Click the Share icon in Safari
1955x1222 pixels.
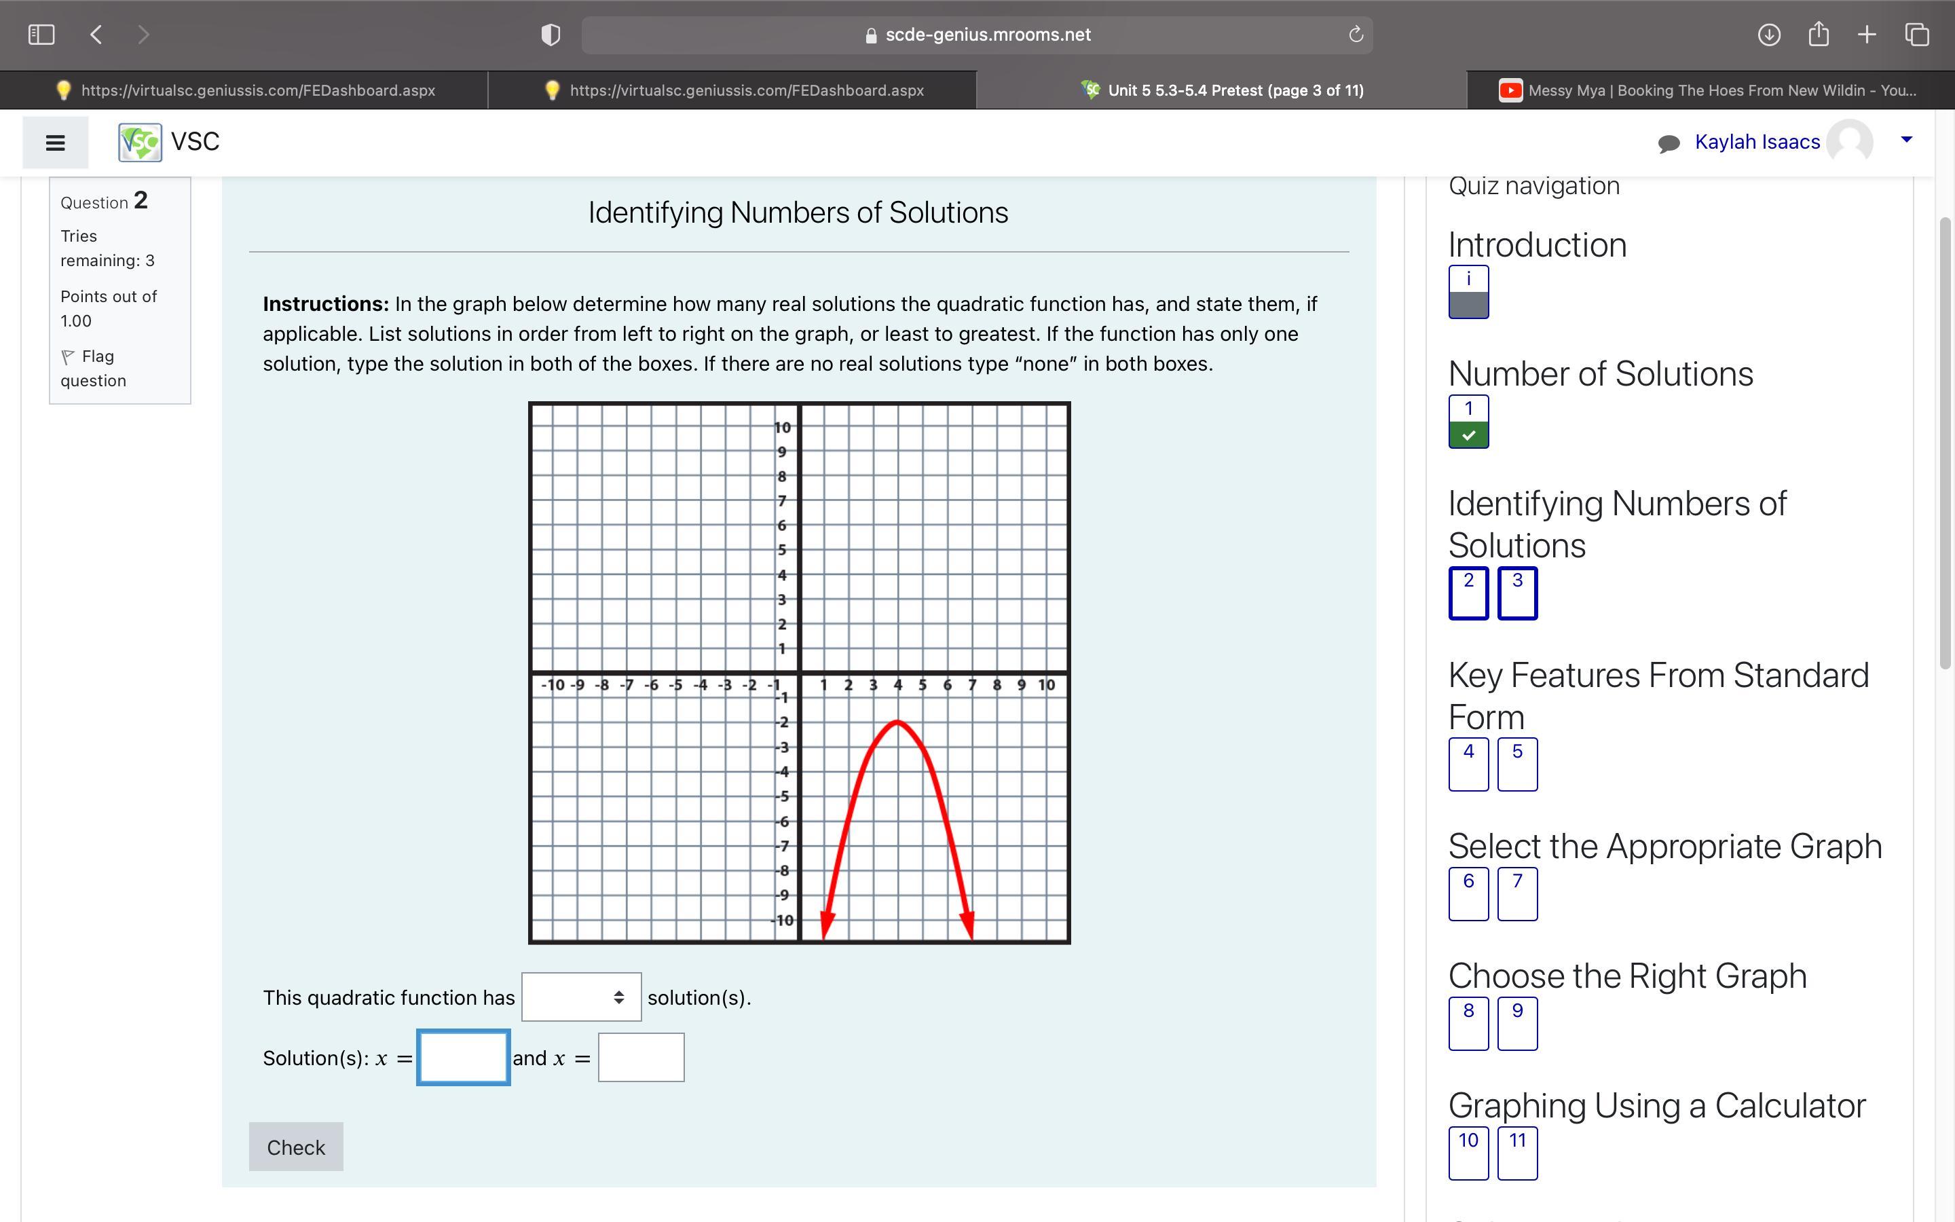[x=1819, y=35]
